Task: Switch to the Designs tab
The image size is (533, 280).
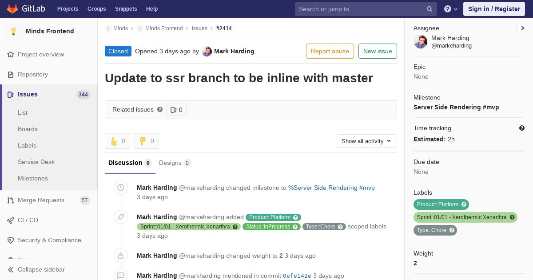Action: coord(175,163)
